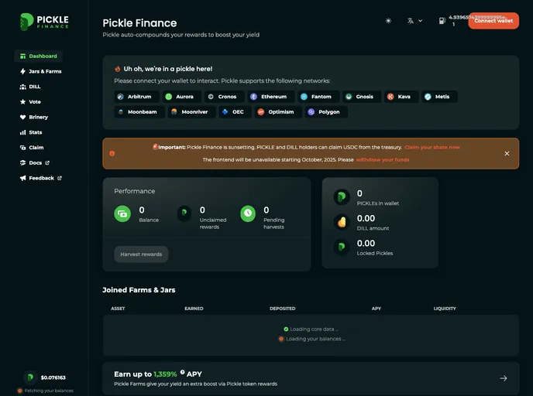The width and height of the screenshot is (533, 396).
Task: Select the Metis network chip
Action: [x=439, y=97]
